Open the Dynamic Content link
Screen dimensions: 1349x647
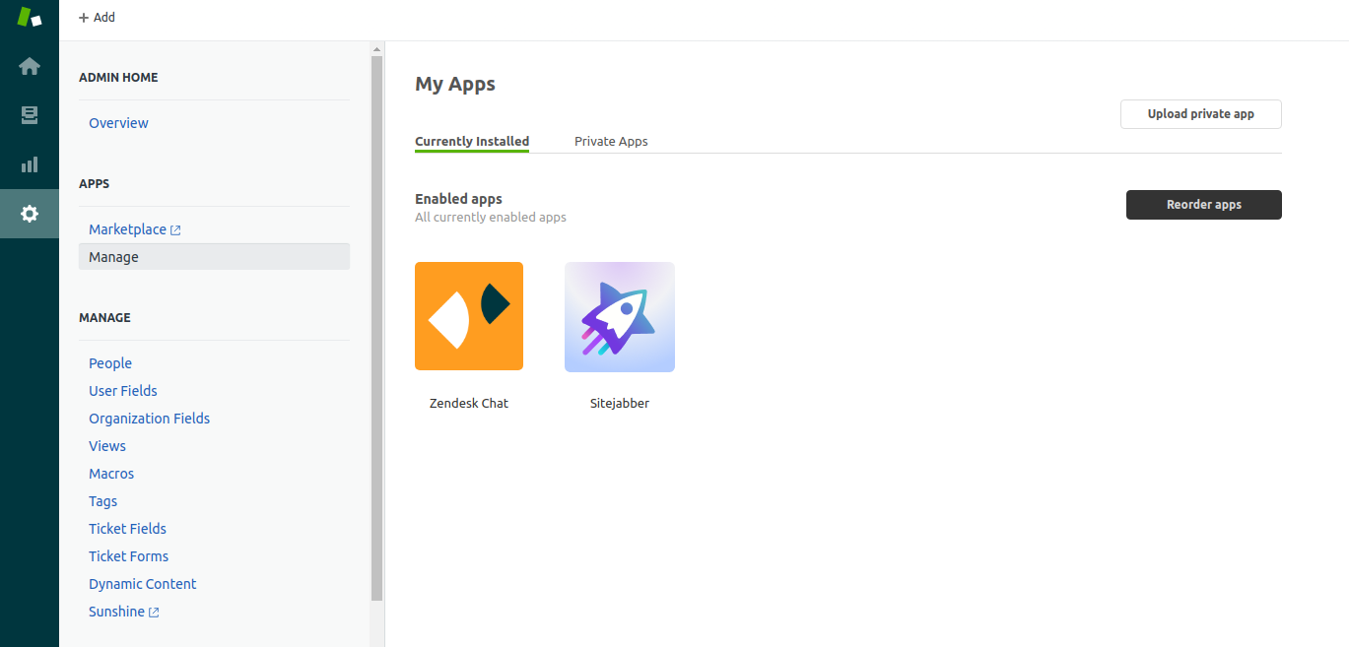tap(143, 584)
